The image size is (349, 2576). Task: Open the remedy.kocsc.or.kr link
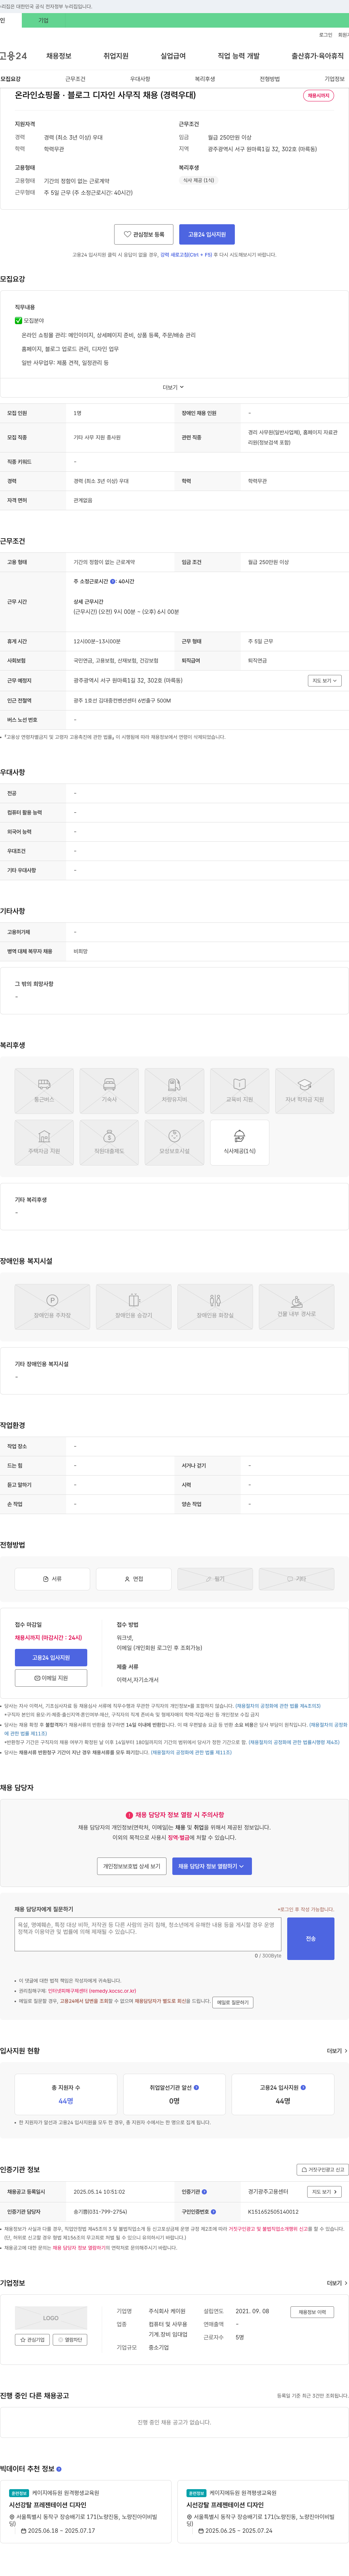click(92, 1991)
